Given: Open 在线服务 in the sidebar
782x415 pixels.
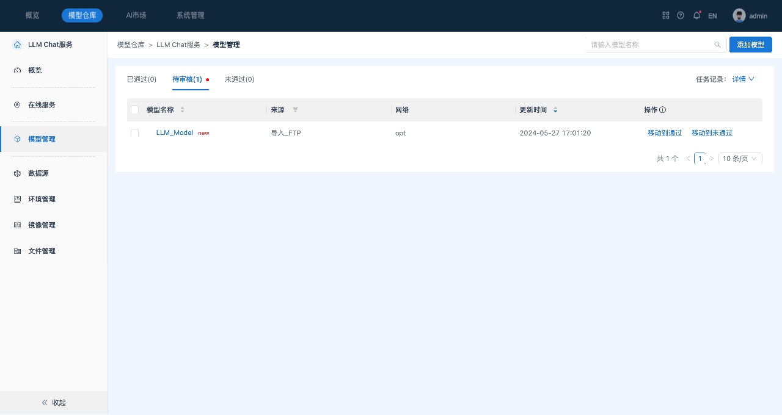Looking at the screenshot, I should pos(42,105).
